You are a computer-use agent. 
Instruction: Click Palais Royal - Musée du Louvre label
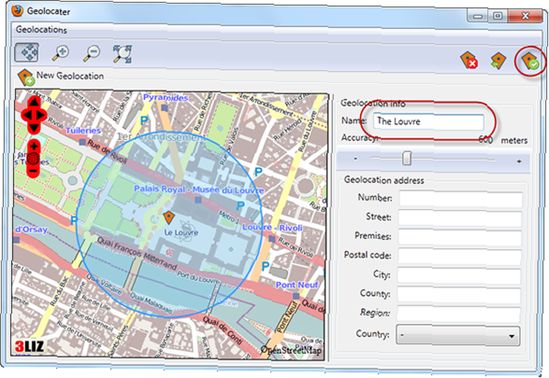click(x=199, y=190)
